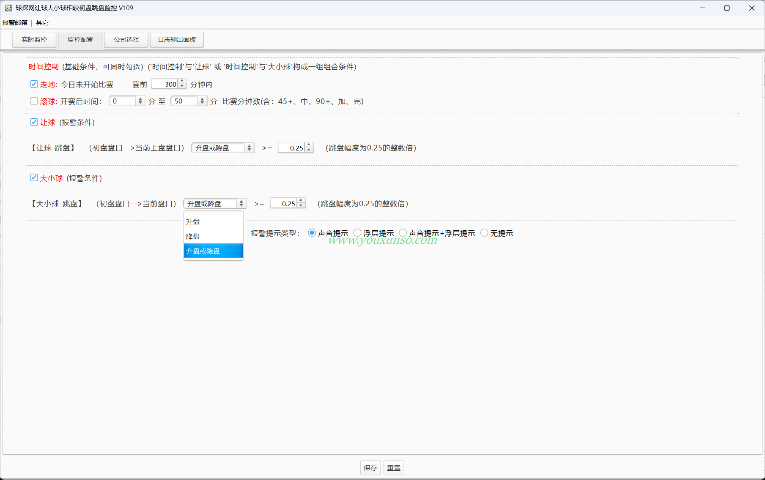Image resolution: width=765 pixels, height=480 pixels.
Task: Collapse the 大小球-跳盘 direction dropdown
Action: (215, 204)
